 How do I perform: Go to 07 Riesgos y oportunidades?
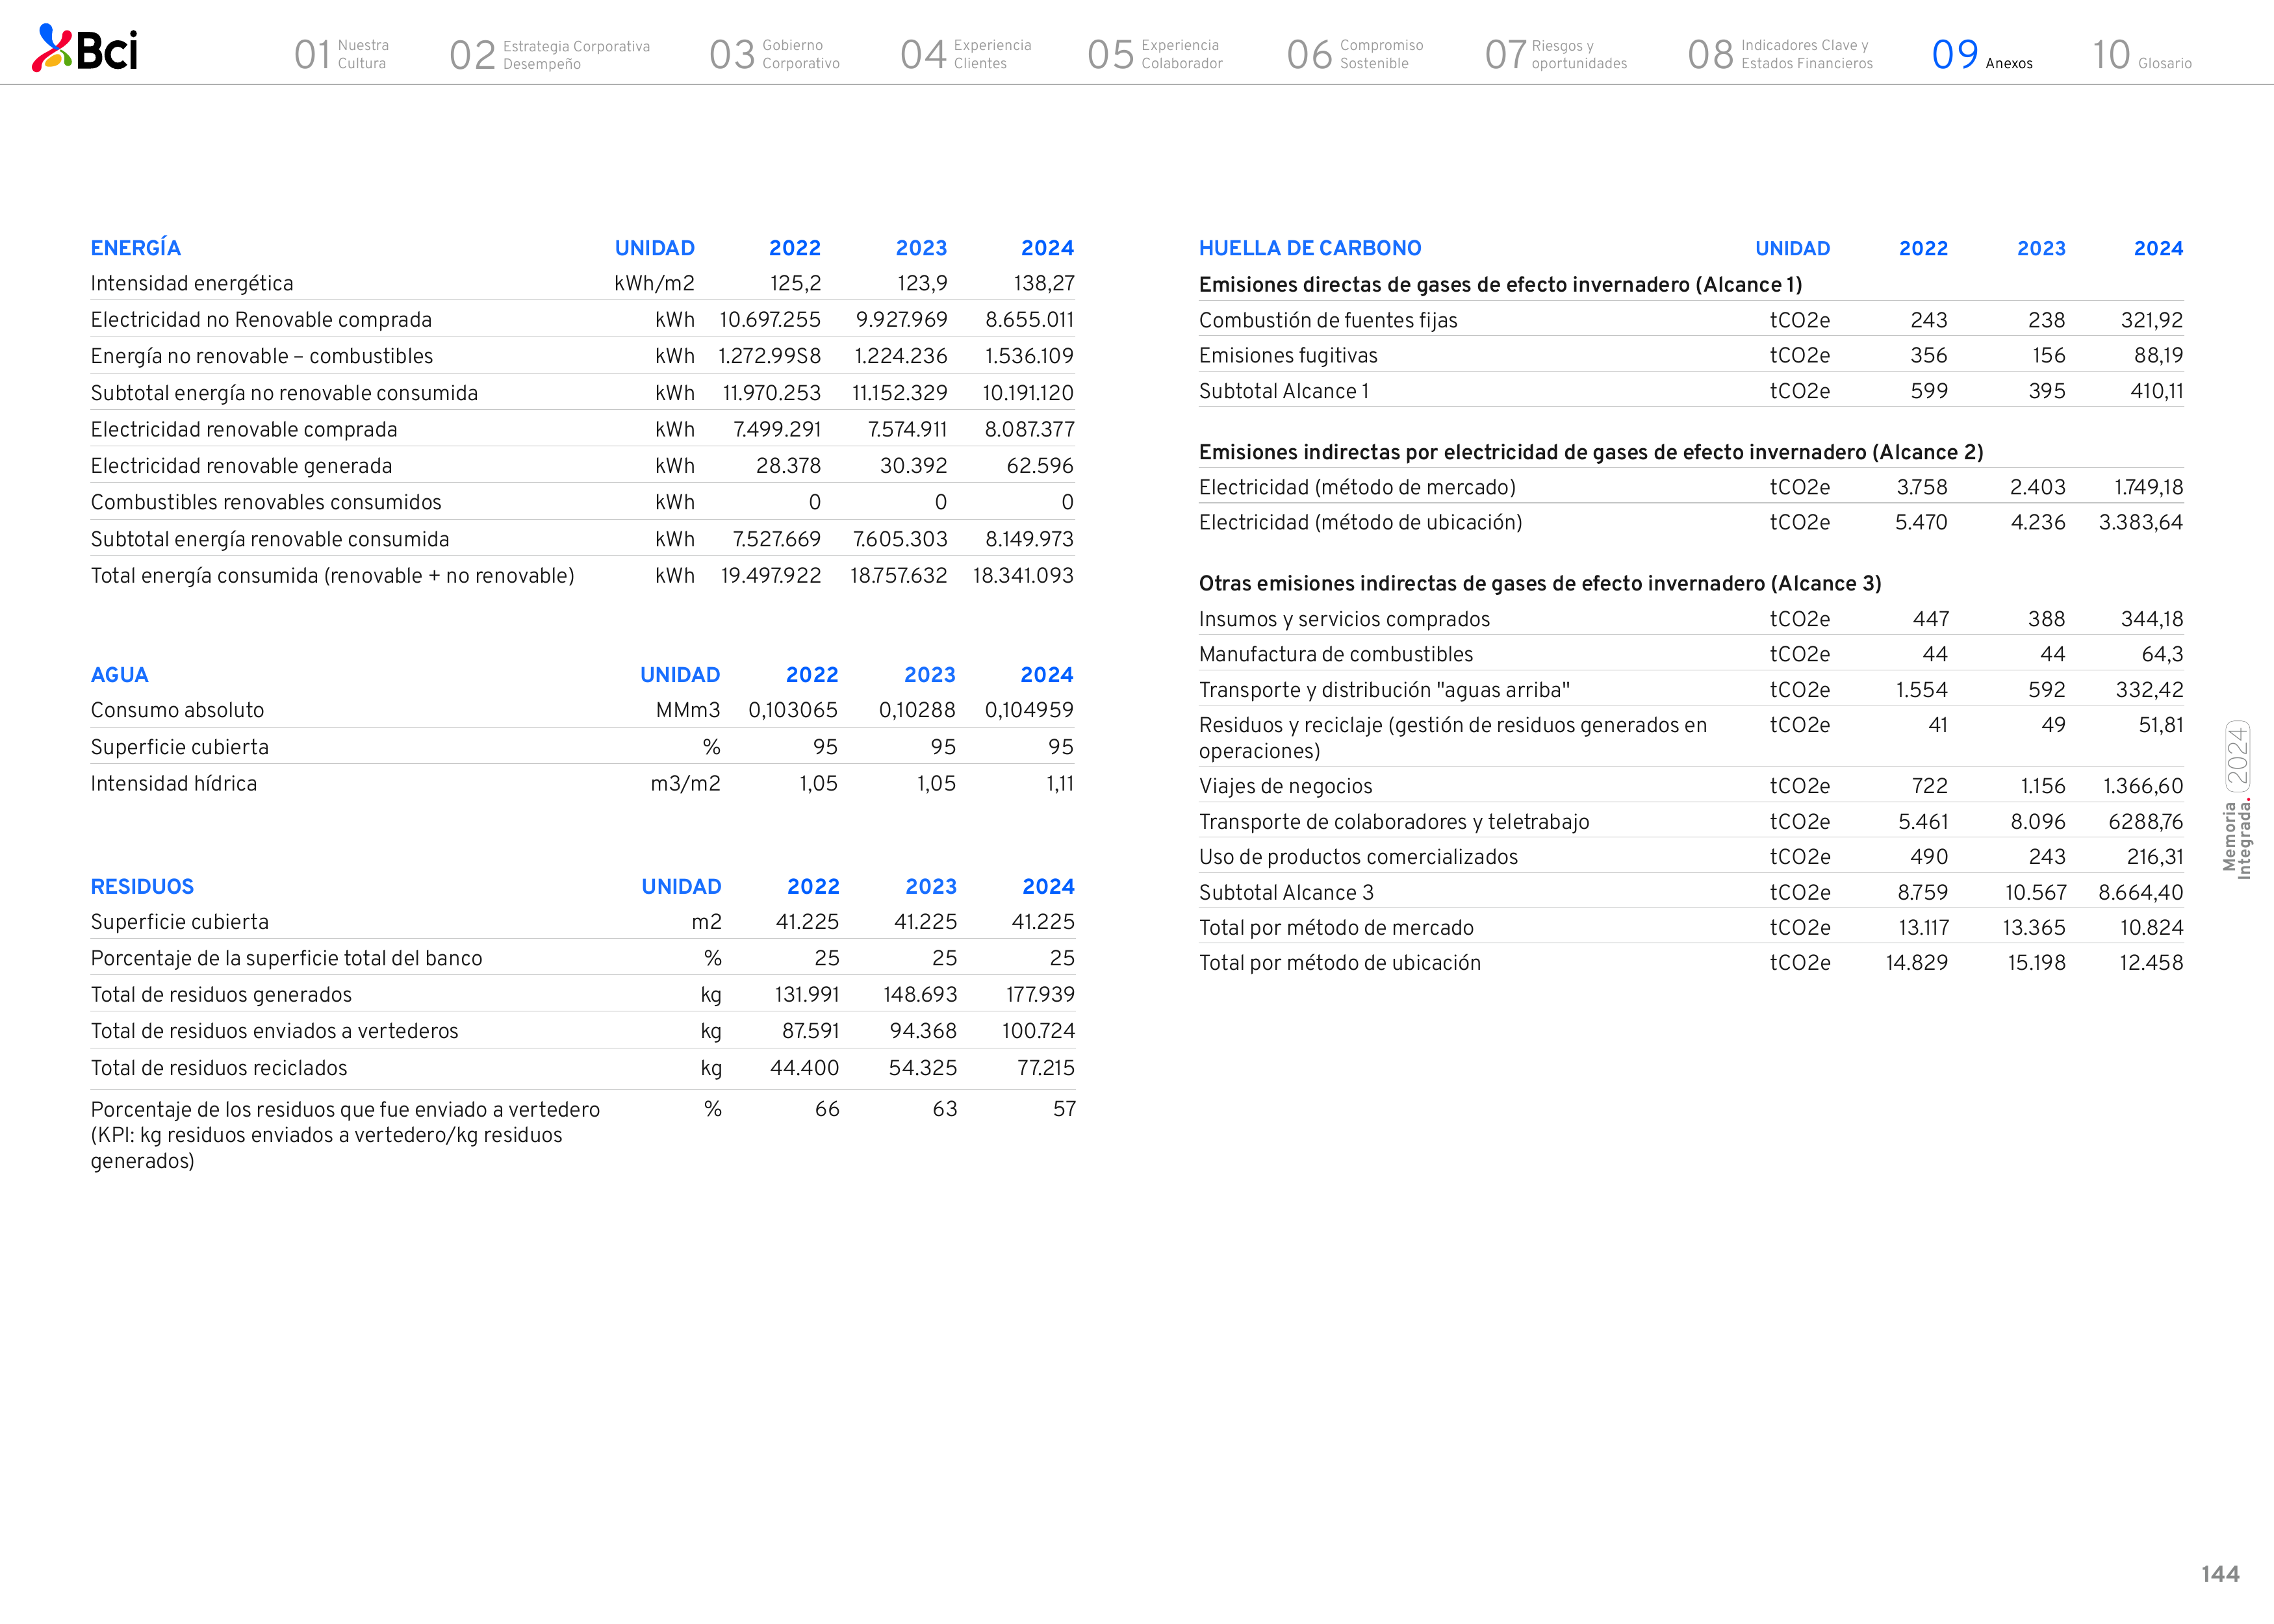coord(1556,54)
